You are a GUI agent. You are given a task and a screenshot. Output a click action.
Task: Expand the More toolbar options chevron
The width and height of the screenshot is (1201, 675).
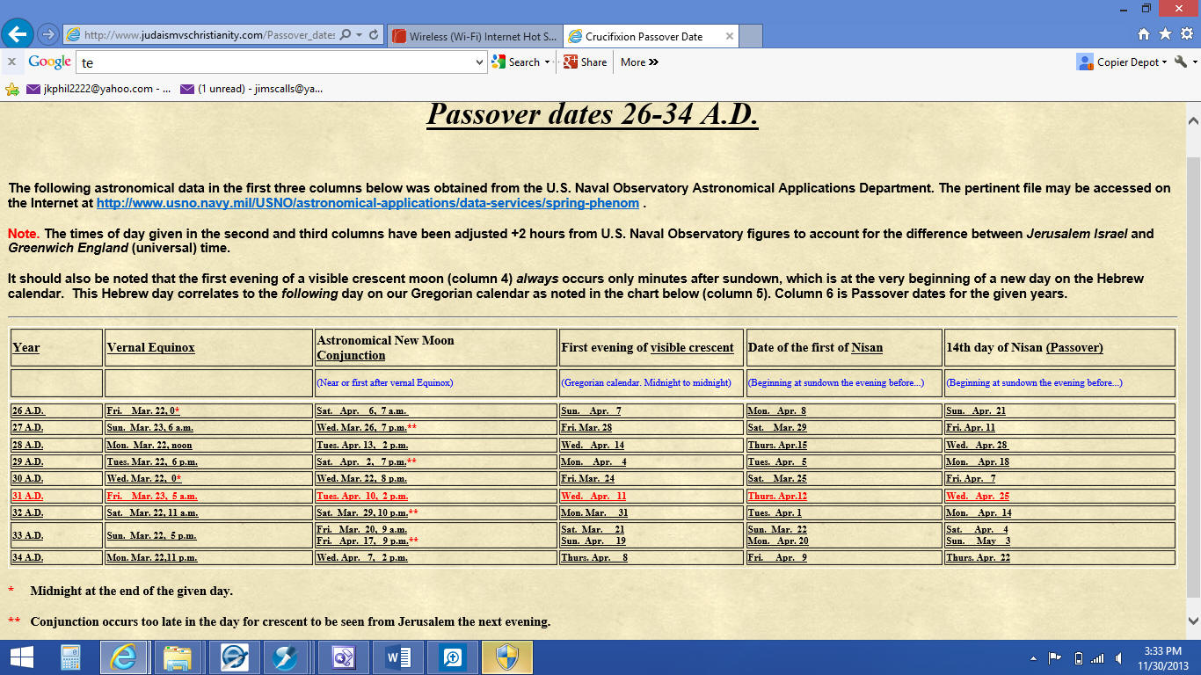point(639,62)
